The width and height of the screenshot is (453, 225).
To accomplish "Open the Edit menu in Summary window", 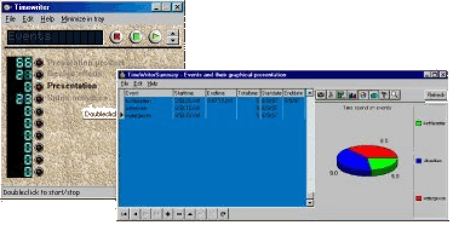I will tap(138, 83).
